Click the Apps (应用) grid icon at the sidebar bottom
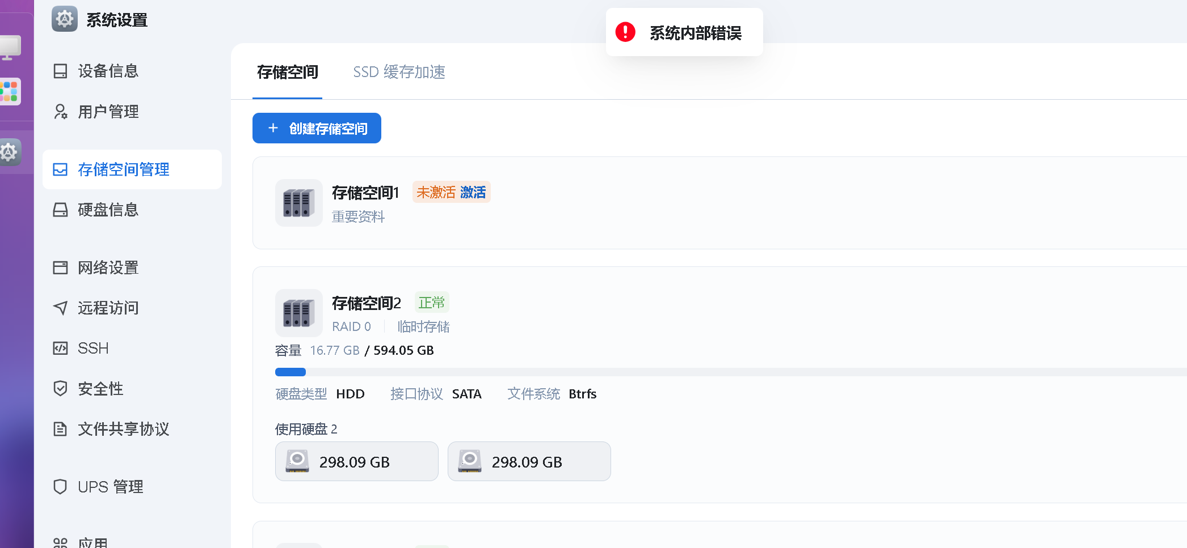Image resolution: width=1187 pixels, height=548 pixels. click(x=60, y=543)
